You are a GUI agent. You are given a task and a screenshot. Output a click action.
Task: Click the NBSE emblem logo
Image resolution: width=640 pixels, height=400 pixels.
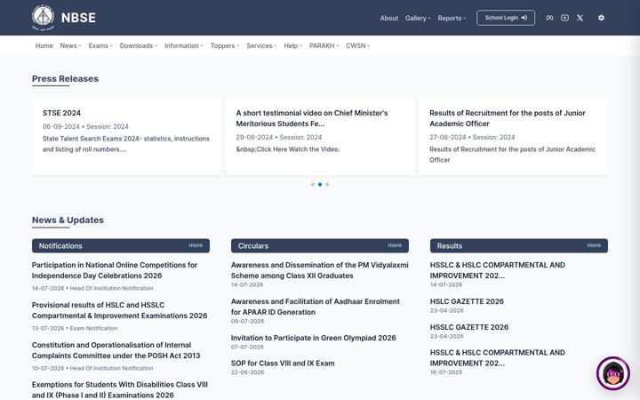[43, 18]
